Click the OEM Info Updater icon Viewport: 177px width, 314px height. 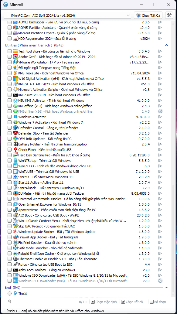[15, 139]
